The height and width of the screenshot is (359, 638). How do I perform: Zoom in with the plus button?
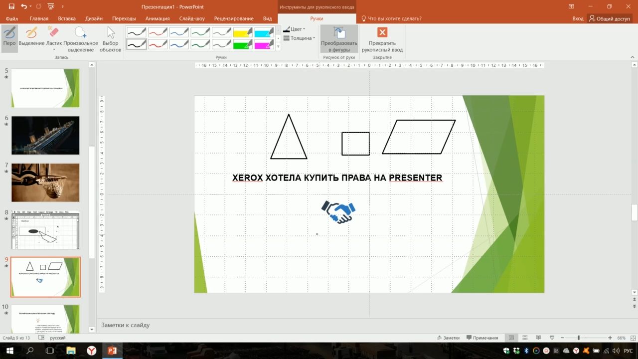pyautogui.click(x=610, y=338)
